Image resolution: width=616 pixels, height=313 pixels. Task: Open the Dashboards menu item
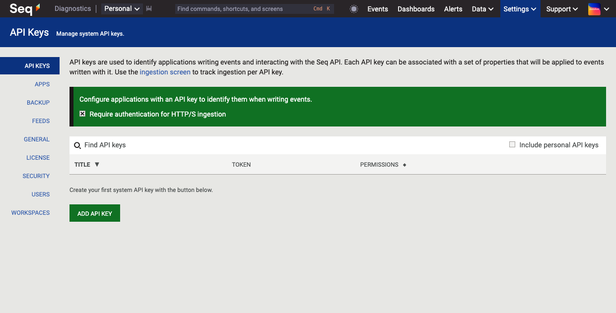[x=416, y=9]
